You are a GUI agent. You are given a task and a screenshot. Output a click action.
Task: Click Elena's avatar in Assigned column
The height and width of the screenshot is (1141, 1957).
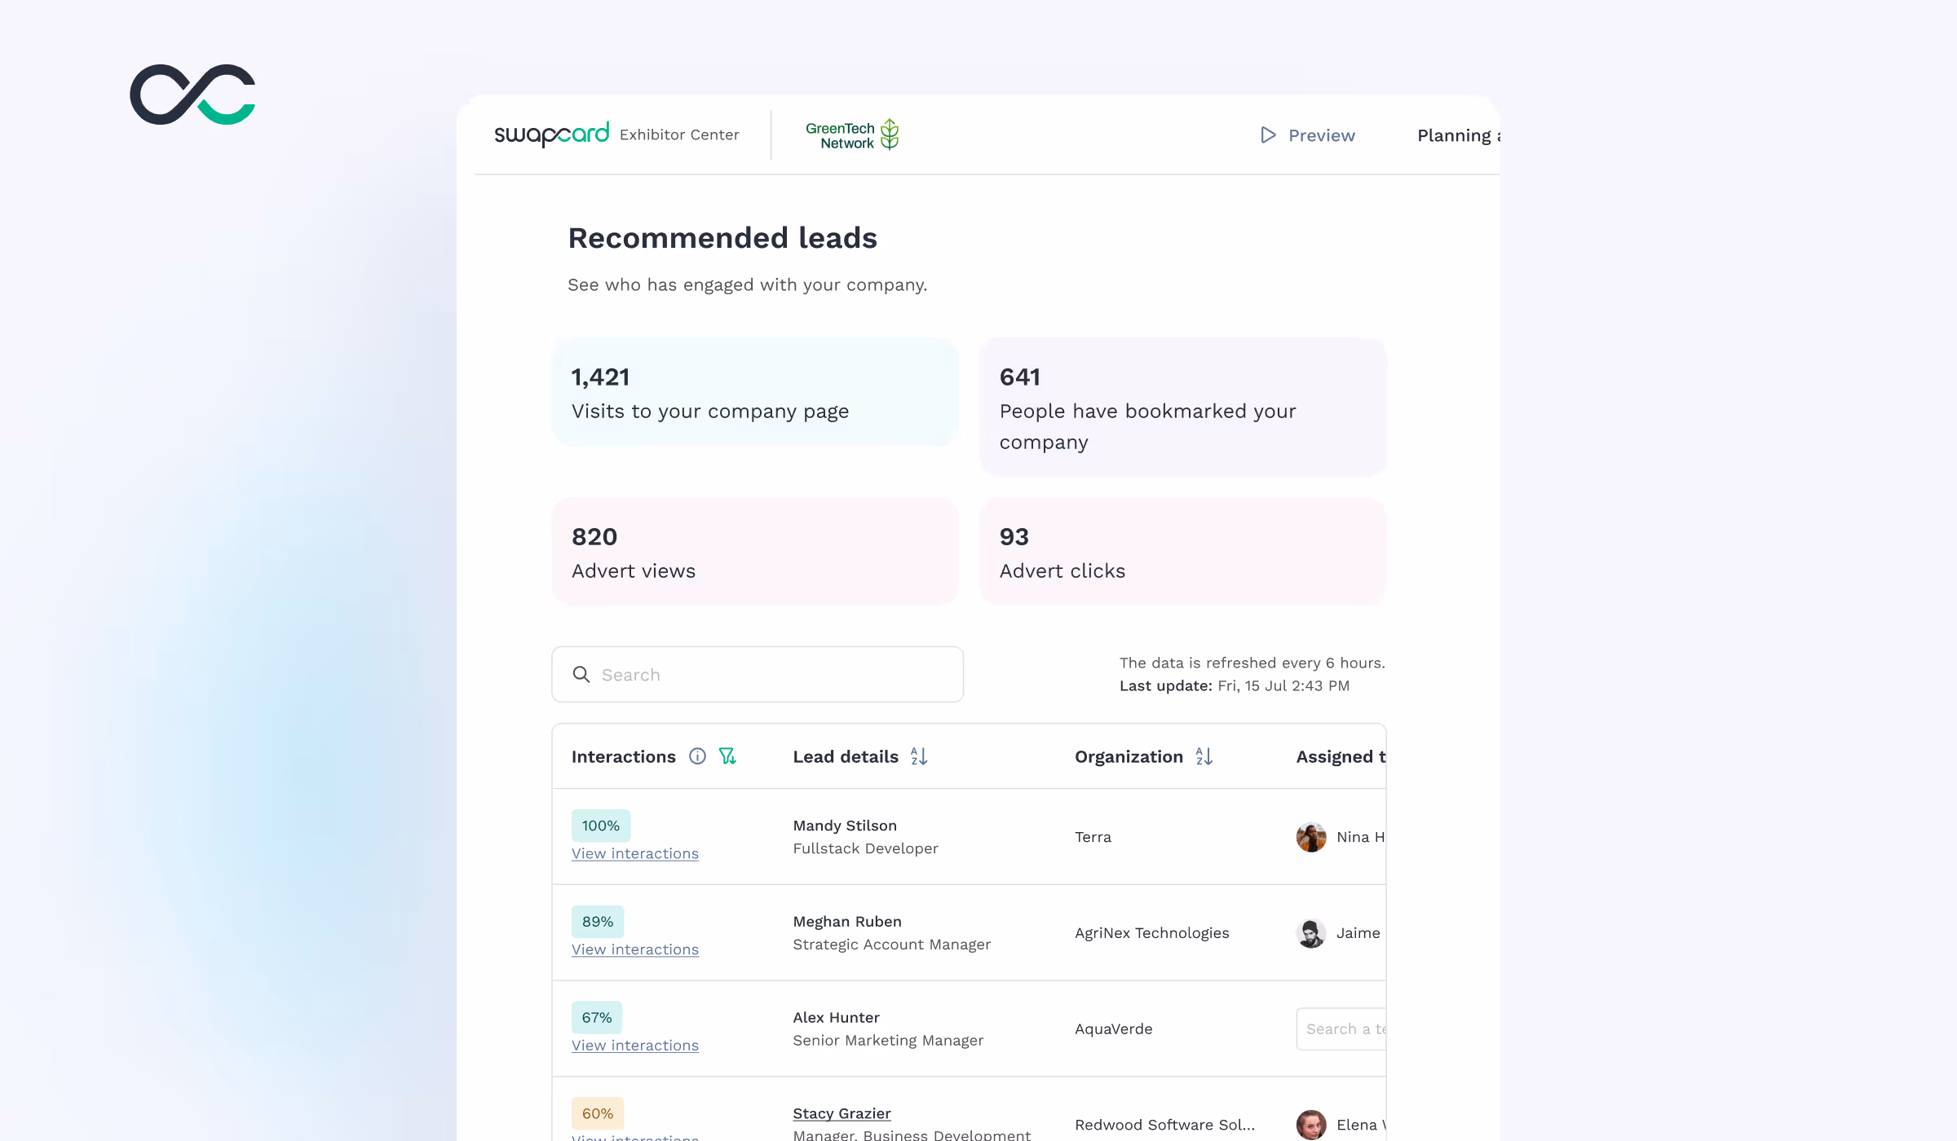tap(1311, 1125)
